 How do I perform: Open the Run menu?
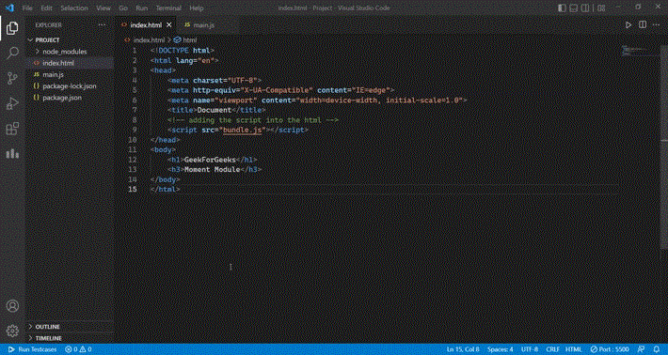click(141, 8)
